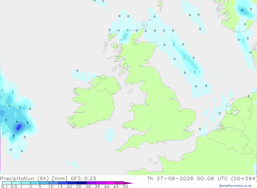Viewport: 257px width, 188px height.
Task: Click the "50" legend scale label
Action: pyautogui.click(x=125, y=186)
